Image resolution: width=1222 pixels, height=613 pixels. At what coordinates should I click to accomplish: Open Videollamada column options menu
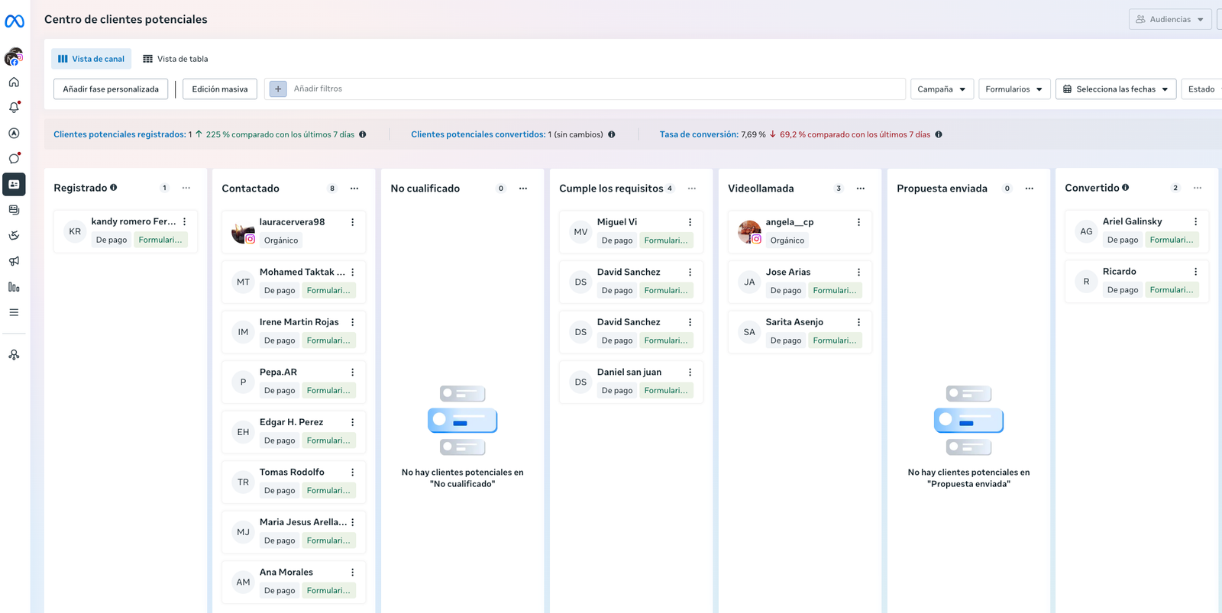pyautogui.click(x=861, y=188)
